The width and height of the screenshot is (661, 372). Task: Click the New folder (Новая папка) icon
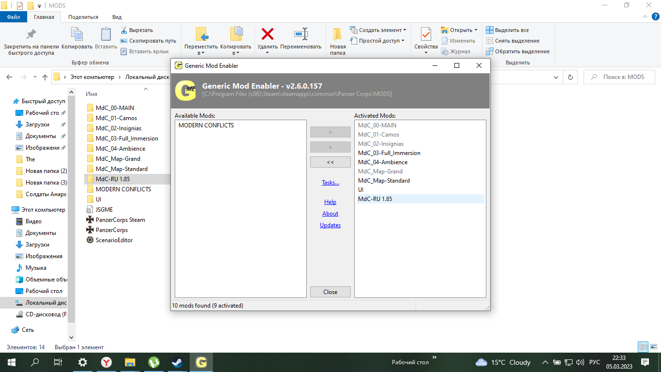(338, 35)
